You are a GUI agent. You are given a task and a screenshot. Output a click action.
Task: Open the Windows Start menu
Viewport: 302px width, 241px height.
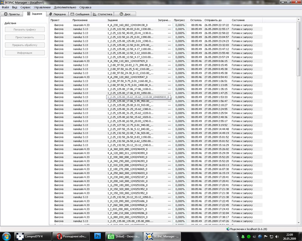[6, 236]
